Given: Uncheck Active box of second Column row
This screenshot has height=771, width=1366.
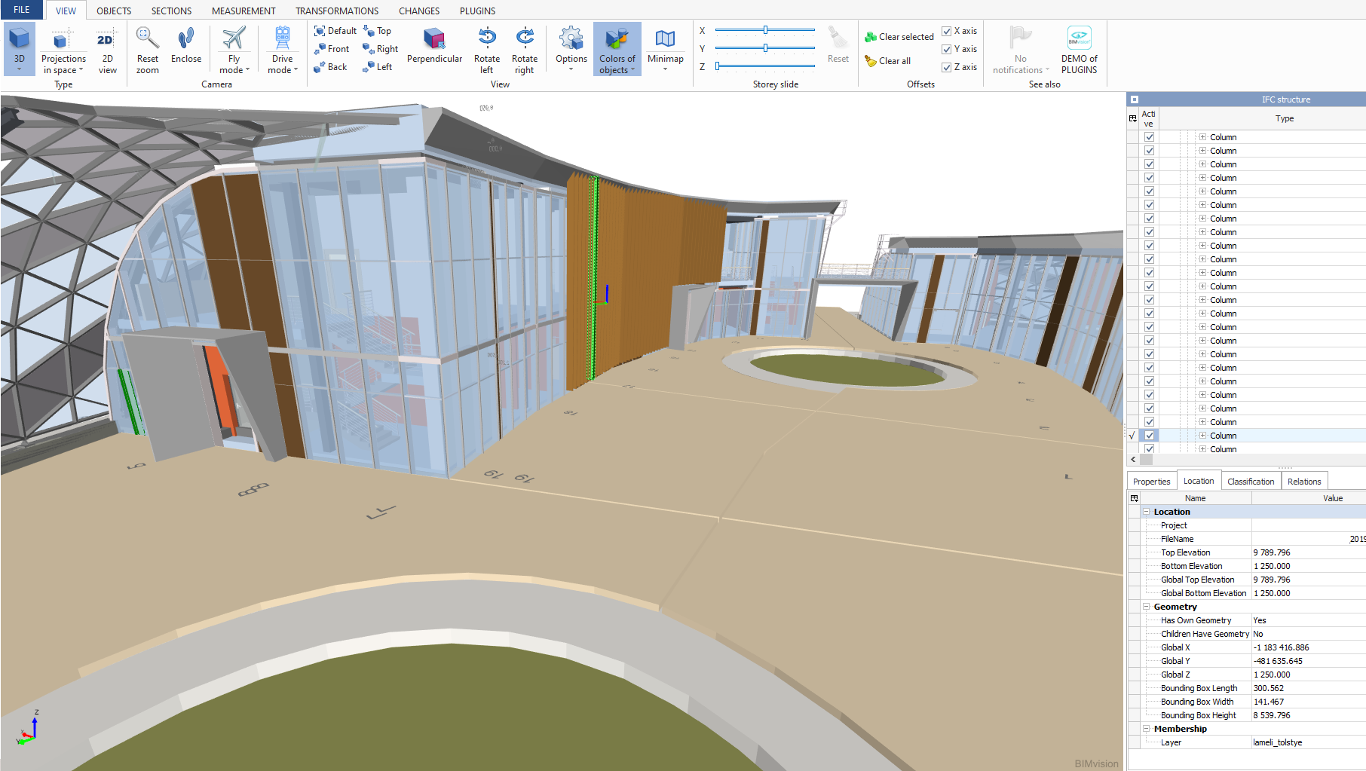Looking at the screenshot, I should [x=1149, y=151].
